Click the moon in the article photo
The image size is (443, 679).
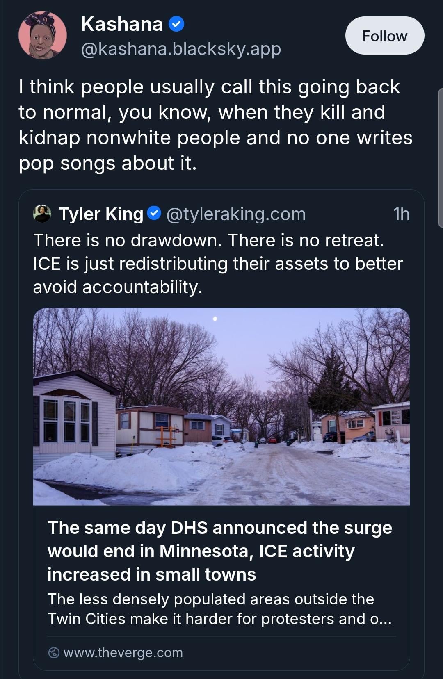[215, 318]
